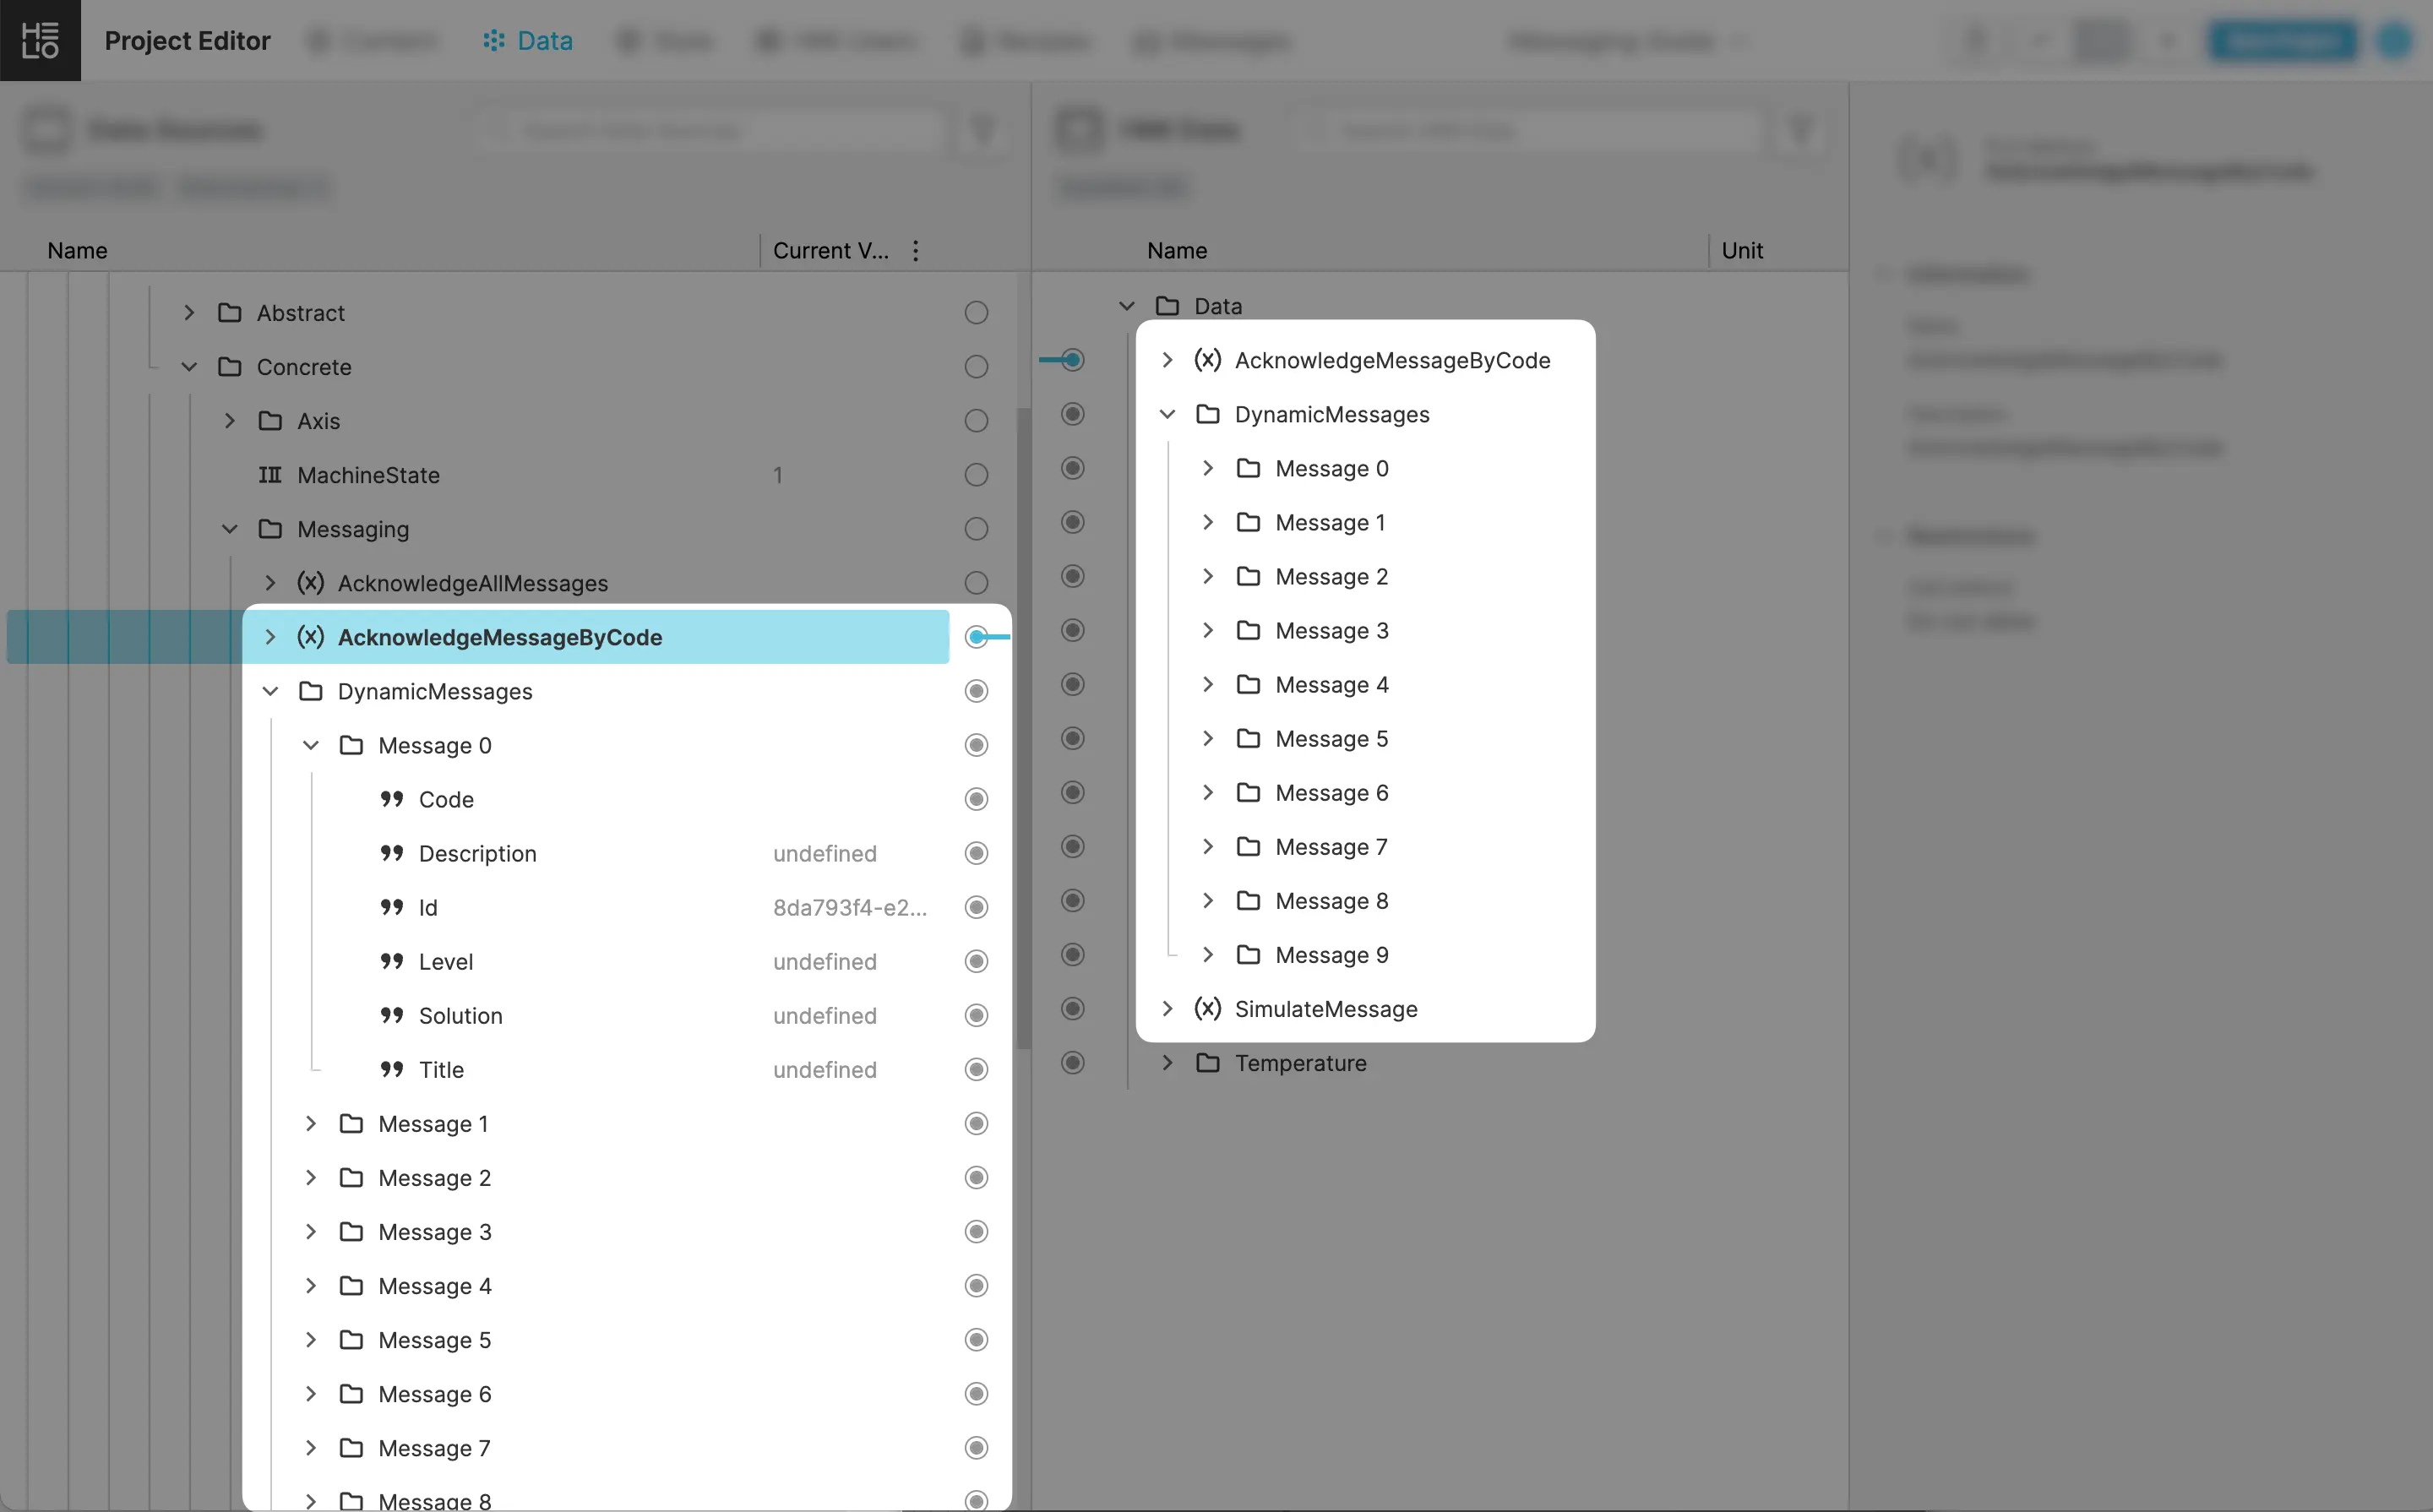Toggle the MachineState connection circle
This screenshot has width=2433, height=1512.
[x=976, y=475]
